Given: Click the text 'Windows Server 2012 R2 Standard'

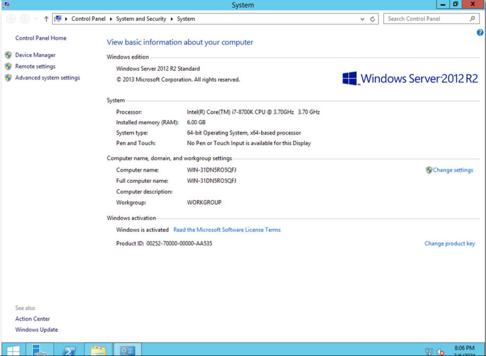Looking at the screenshot, I should (158, 69).
